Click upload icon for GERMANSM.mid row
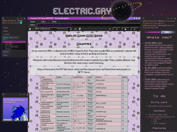Screen dimensions: 177x132 (123, 95)
